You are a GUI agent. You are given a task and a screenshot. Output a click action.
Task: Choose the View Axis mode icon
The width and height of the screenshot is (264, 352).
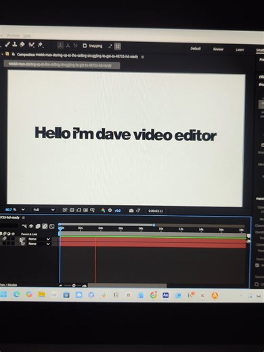pyautogui.click(x=75, y=46)
